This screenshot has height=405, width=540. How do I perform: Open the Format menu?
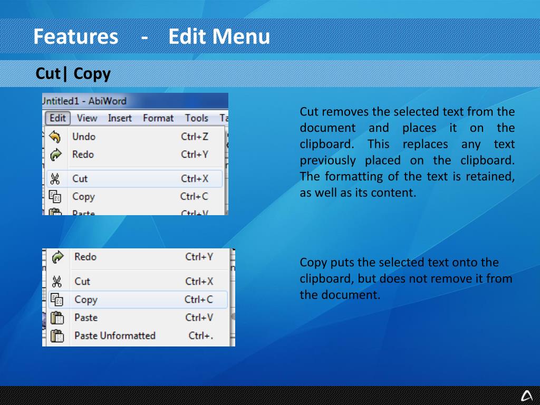point(158,118)
